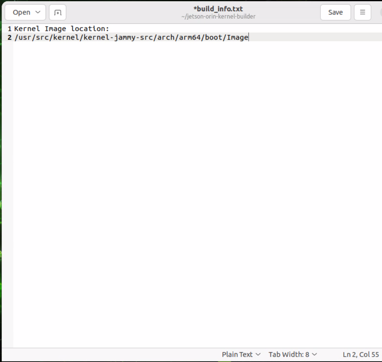
Task: Click the Open button in header bar
Action: pyautogui.click(x=21, y=13)
